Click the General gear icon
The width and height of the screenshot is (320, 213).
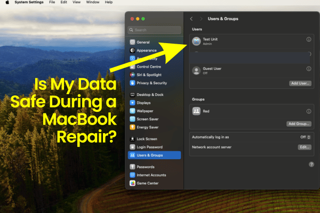point(132,42)
